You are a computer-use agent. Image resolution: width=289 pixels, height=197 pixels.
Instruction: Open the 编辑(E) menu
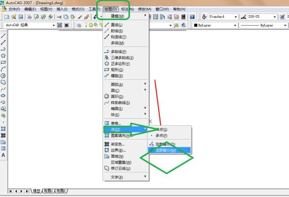click(30, 9)
